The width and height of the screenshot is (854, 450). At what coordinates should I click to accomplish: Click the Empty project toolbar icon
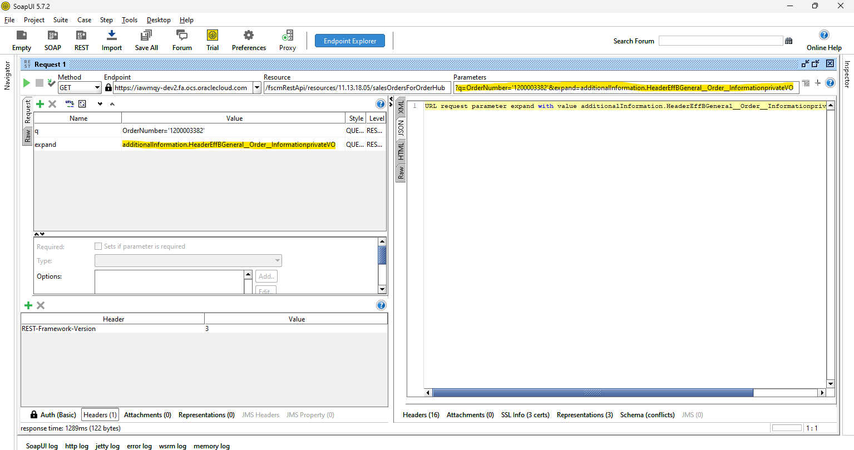pyautogui.click(x=22, y=41)
